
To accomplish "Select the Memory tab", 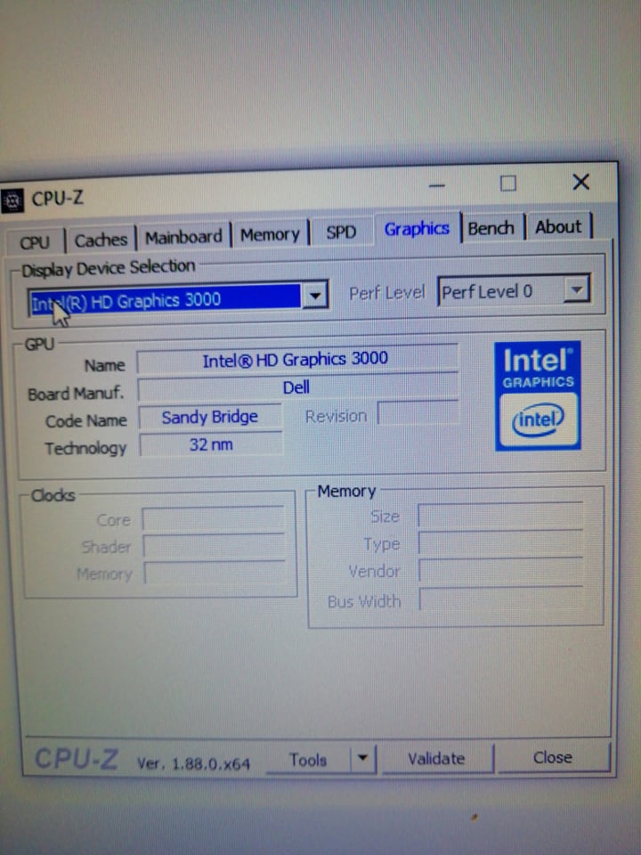I will (x=270, y=234).
